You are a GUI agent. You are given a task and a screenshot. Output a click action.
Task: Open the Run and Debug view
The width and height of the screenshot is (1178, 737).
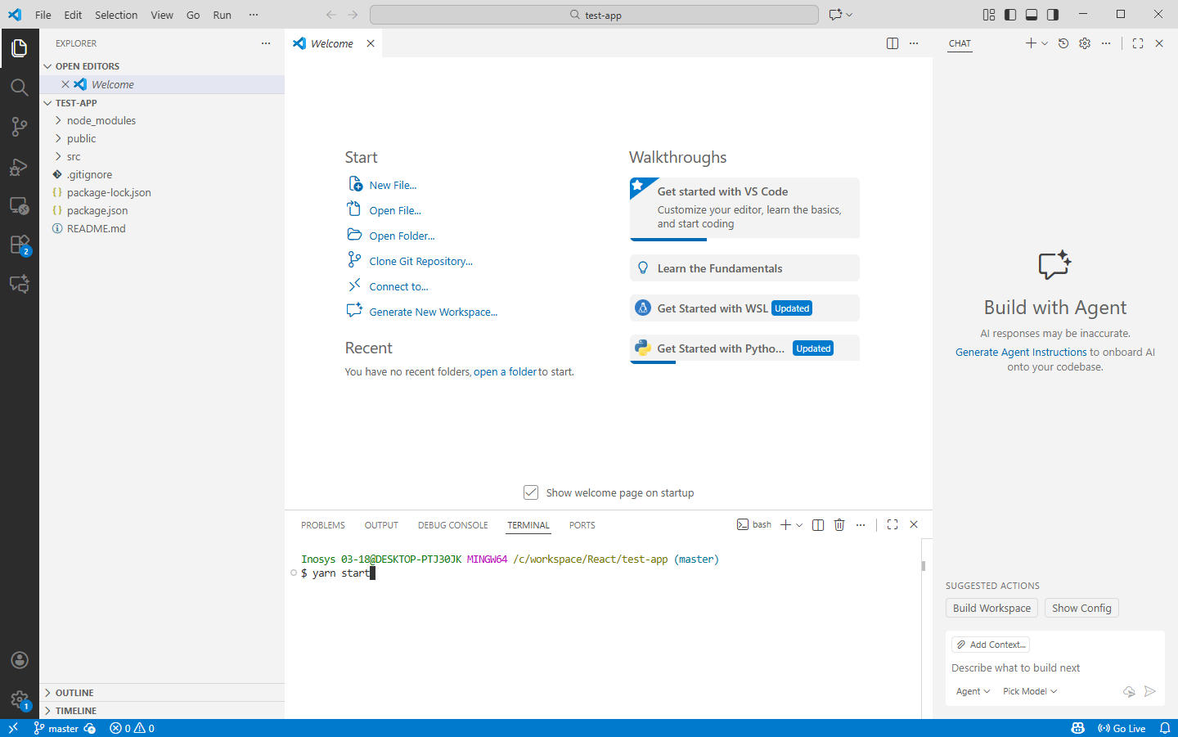pyautogui.click(x=20, y=166)
